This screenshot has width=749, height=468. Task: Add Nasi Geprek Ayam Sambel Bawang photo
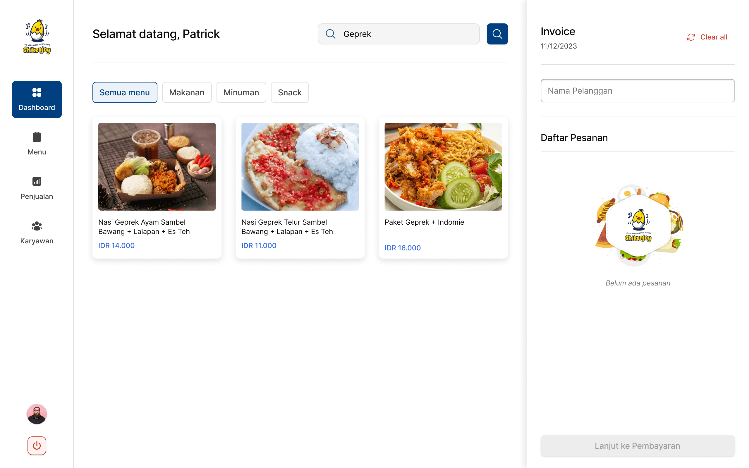click(x=157, y=166)
